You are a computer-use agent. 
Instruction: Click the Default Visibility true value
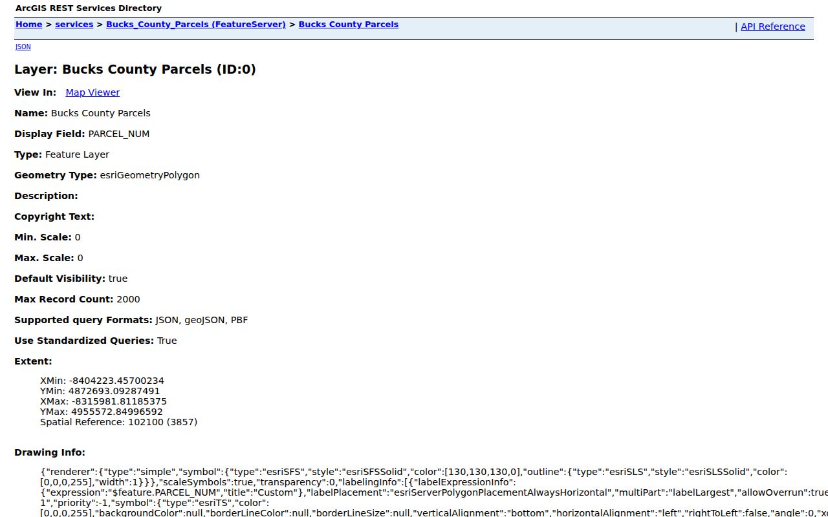118,279
